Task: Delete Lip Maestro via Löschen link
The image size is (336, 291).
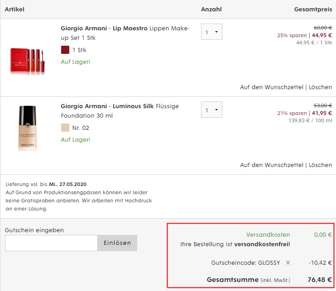Action: (x=320, y=87)
